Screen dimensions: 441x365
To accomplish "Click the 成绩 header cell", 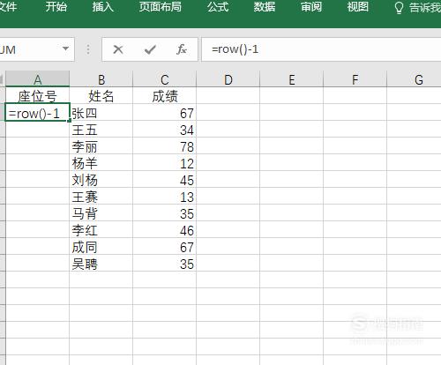I will (165, 95).
